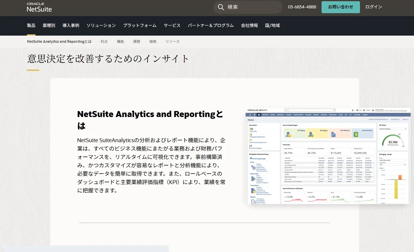Open the プラットフォーム menu
Screen dimensions: 414x252
(140, 25)
